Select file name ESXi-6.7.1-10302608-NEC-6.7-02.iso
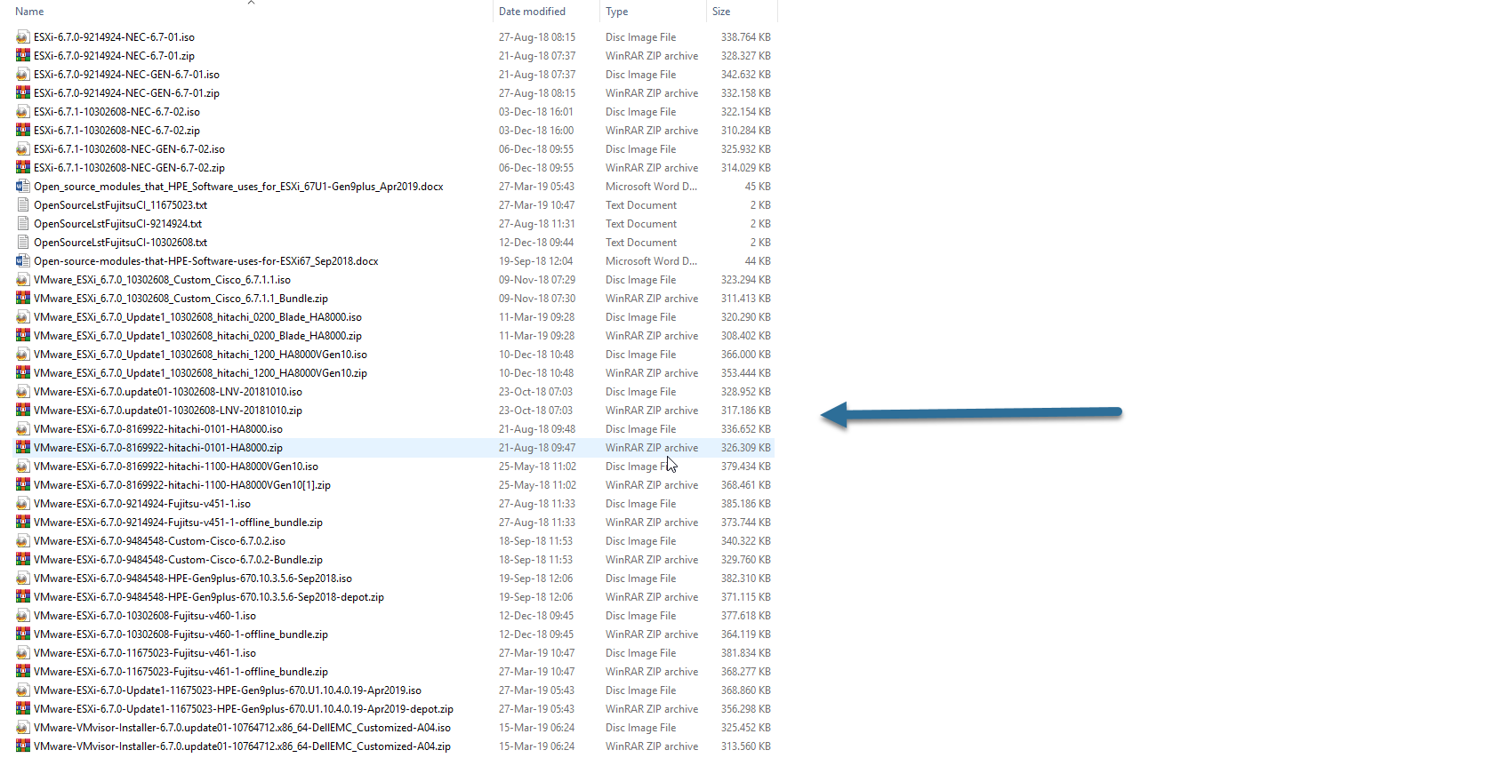The width and height of the screenshot is (1486, 766). tap(116, 112)
